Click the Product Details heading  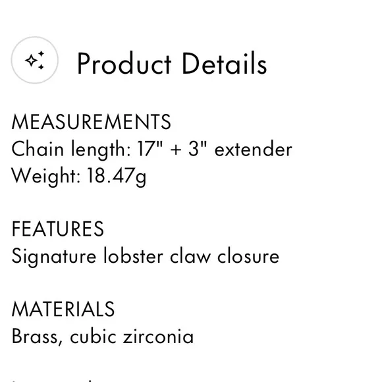click(172, 63)
